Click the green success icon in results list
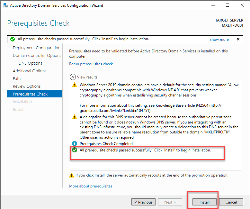The width and height of the screenshot is (250, 209). pos(75,150)
